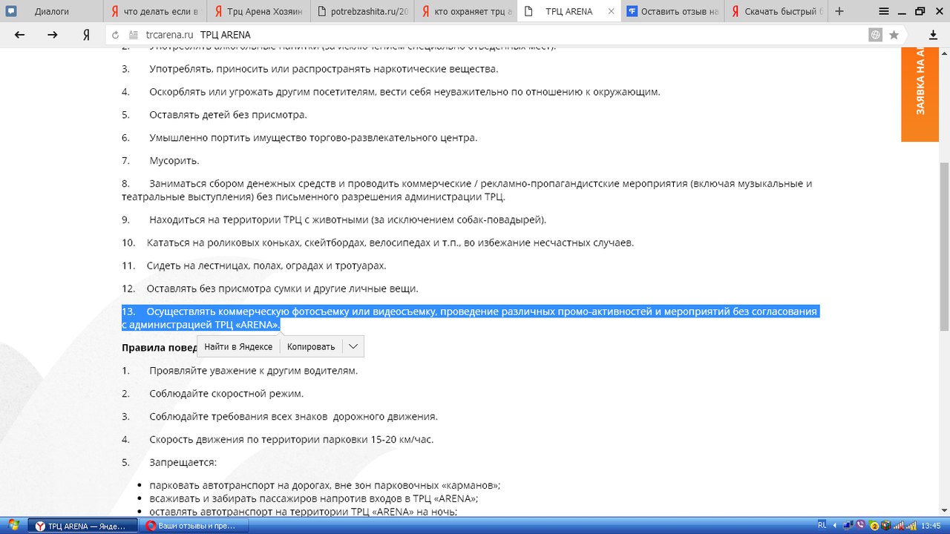Image resolution: width=950 pixels, height=534 pixels.
Task: Click text 'Скорость движения по территории парковки'
Action: 291,439
